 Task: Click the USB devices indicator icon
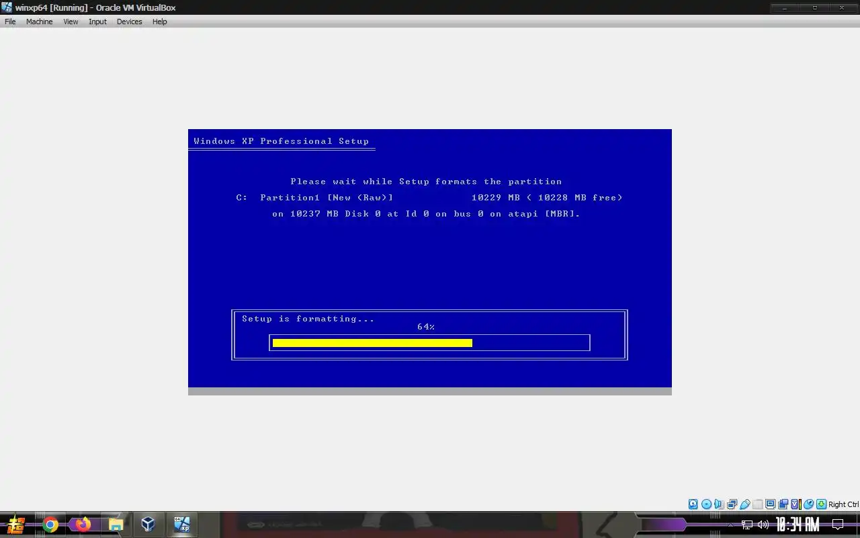tap(745, 504)
